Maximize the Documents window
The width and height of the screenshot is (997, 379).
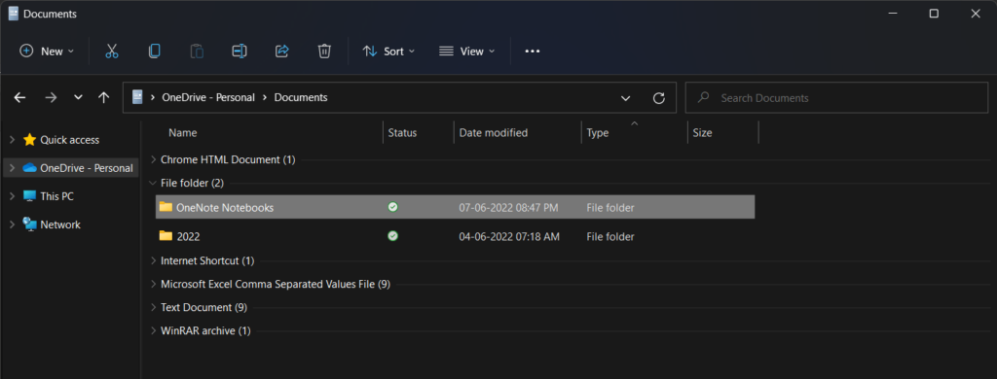click(934, 14)
